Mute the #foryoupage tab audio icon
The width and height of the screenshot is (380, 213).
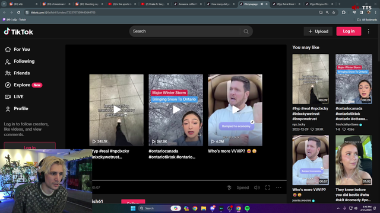262,4
